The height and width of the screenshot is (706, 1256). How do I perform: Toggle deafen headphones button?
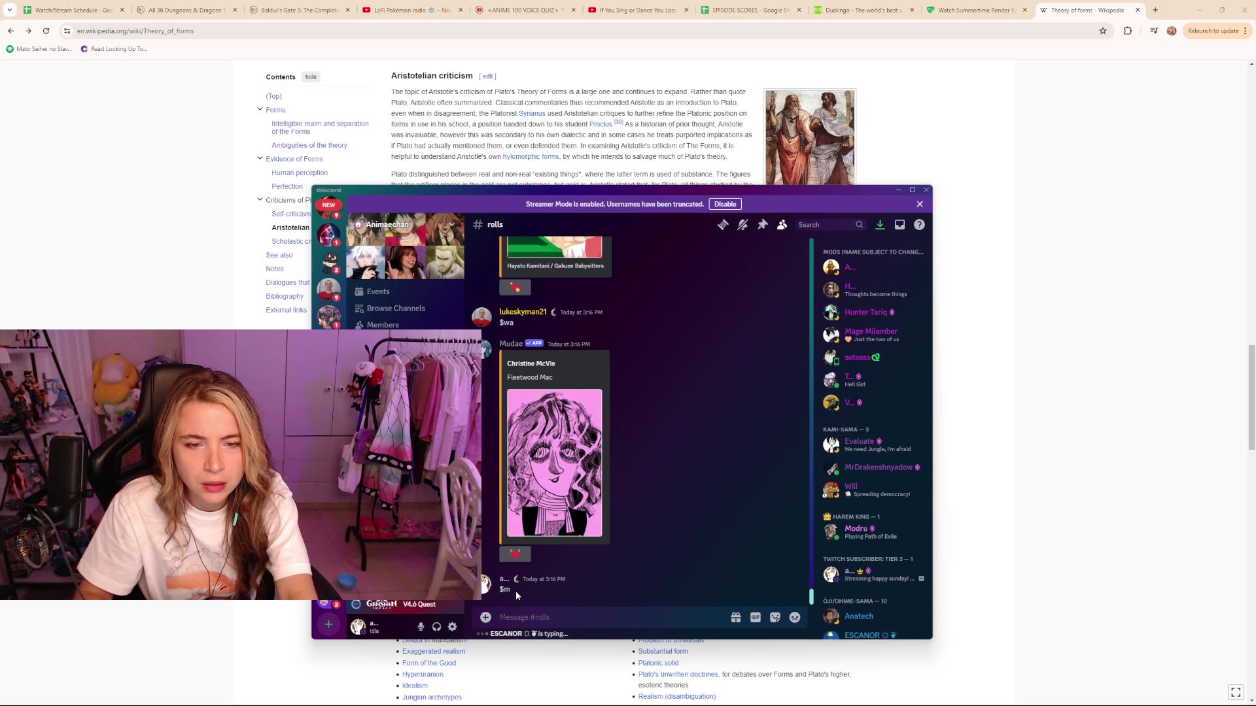tap(436, 627)
